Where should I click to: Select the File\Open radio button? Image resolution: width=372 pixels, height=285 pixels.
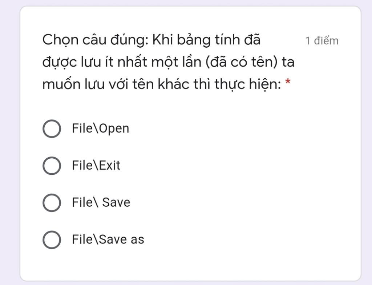coord(52,129)
